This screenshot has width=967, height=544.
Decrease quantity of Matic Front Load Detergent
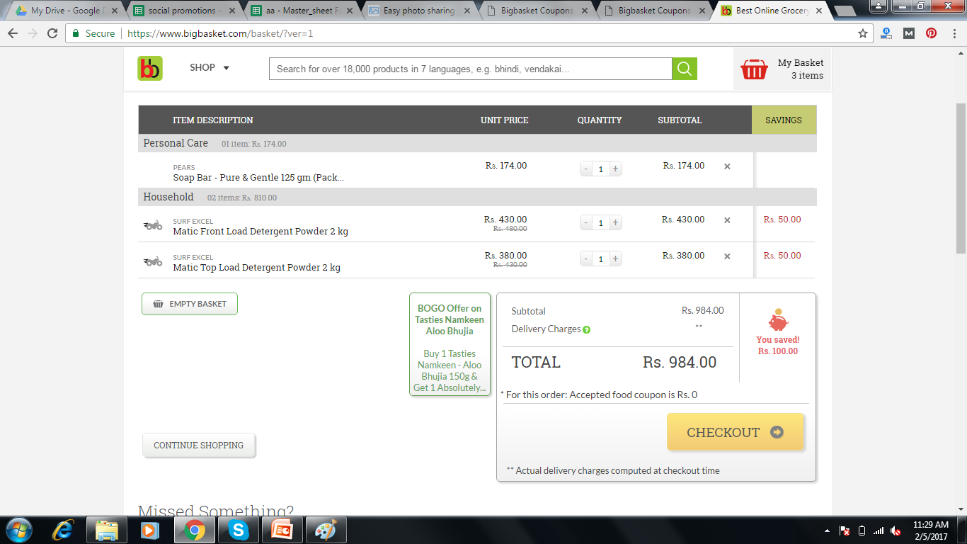pyautogui.click(x=586, y=222)
